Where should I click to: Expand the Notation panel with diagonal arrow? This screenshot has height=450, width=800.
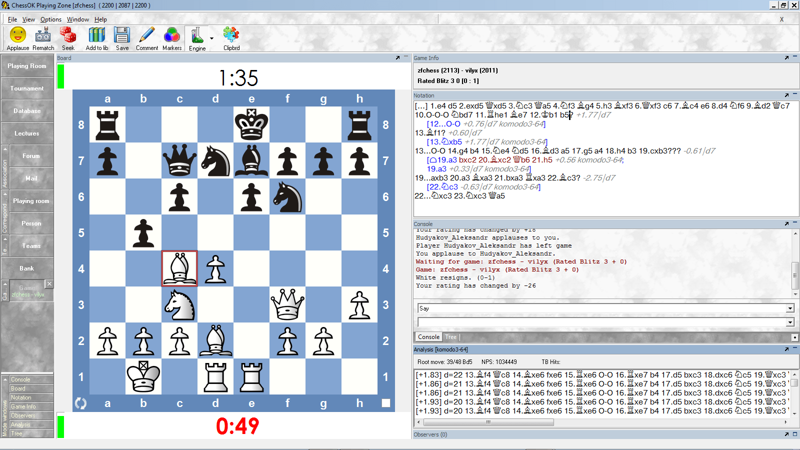[786, 95]
